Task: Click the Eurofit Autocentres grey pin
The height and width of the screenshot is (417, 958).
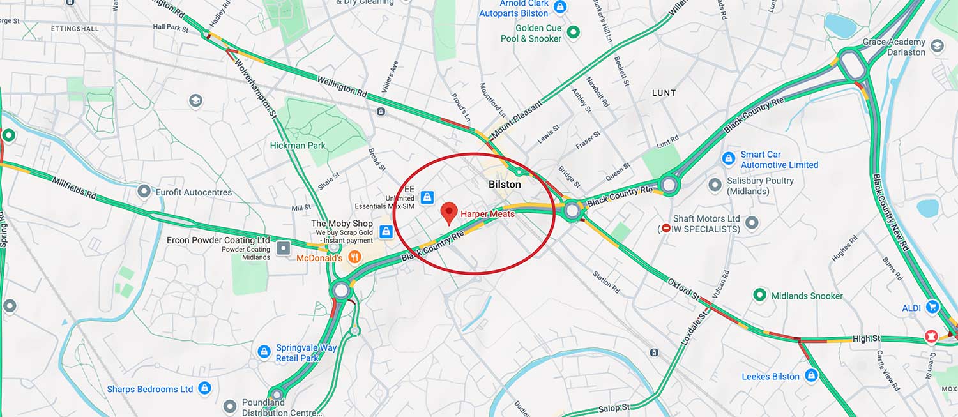Action: 144,190
